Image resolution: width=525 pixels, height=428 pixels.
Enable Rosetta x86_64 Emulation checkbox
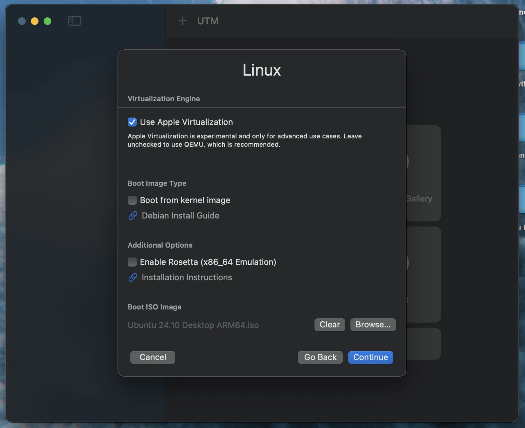click(132, 262)
